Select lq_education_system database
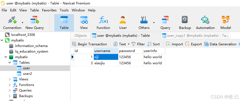The width and height of the screenshot is (240, 101). coord(32,51)
